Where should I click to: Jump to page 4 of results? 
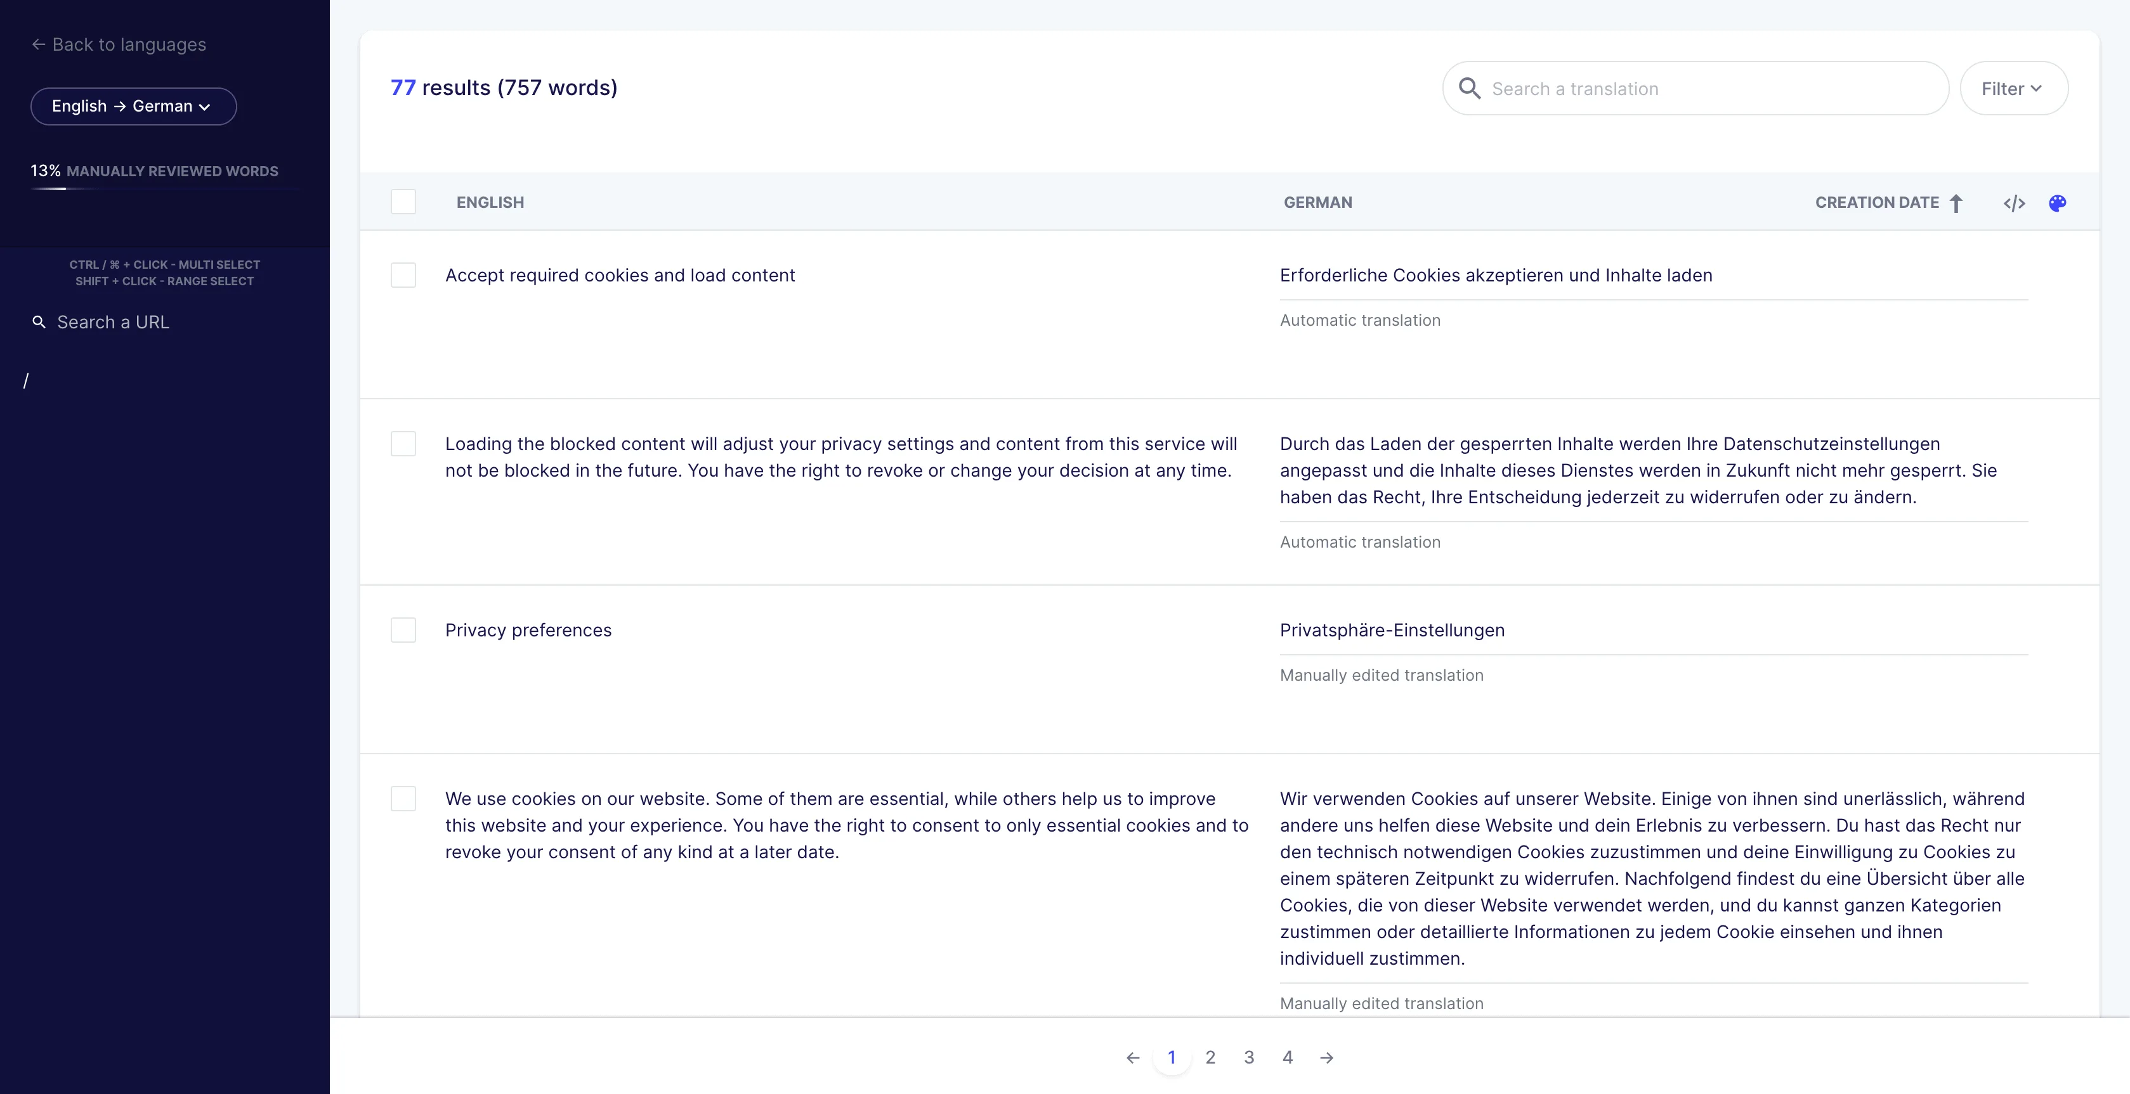tap(1288, 1058)
